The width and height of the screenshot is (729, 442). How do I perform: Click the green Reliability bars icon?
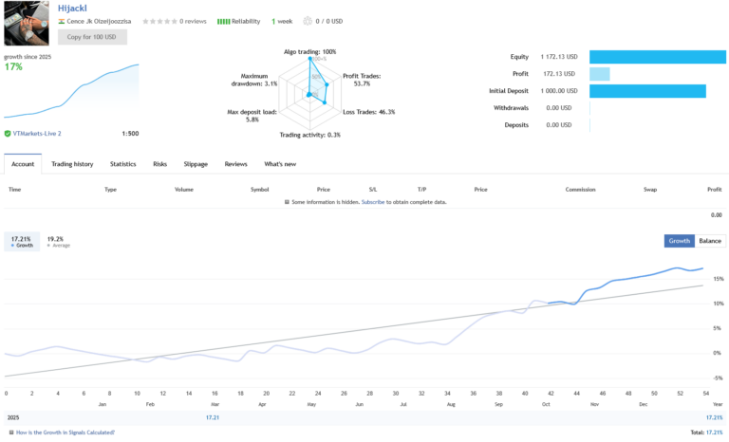pyautogui.click(x=223, y=22)
